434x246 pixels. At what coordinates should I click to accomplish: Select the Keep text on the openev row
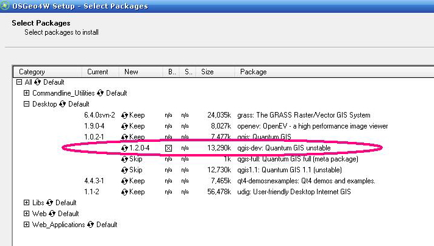[x=137, y=126]
